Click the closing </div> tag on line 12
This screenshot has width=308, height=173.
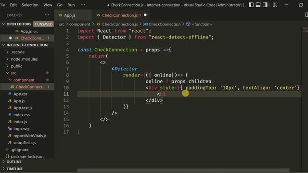(154, 100)
